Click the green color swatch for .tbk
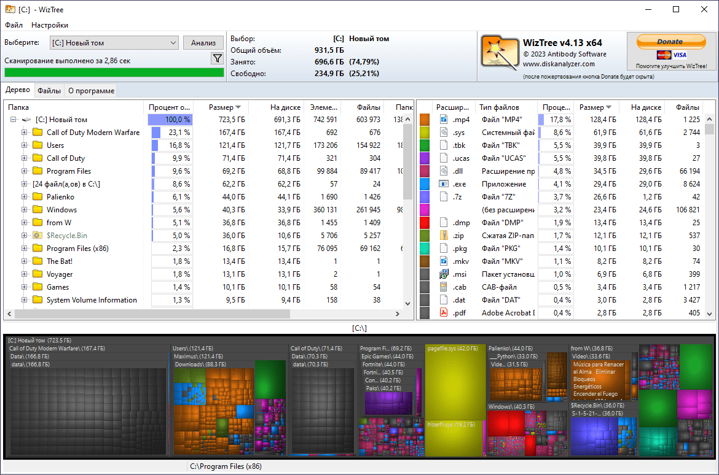Screen dimensions: 719x475 [425, 145]
